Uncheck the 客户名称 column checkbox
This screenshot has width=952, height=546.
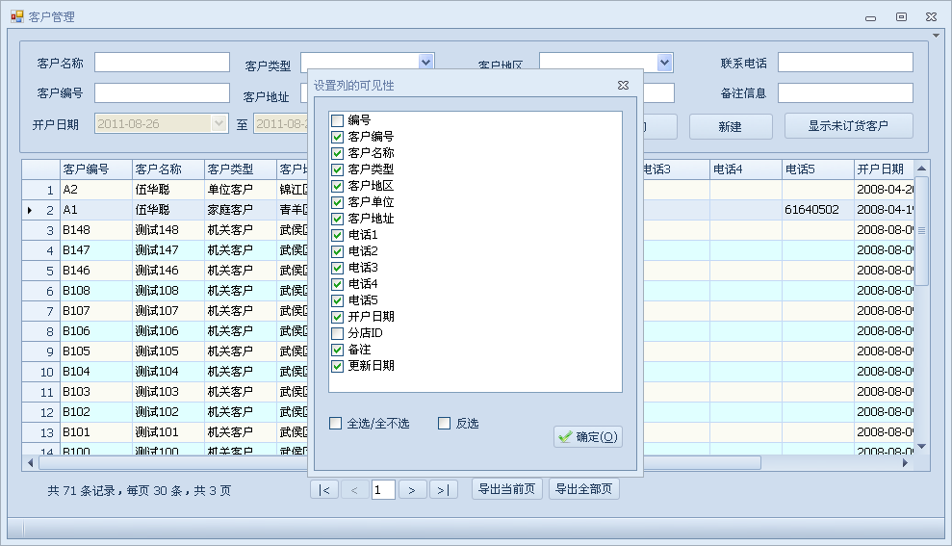click(338, 153)
